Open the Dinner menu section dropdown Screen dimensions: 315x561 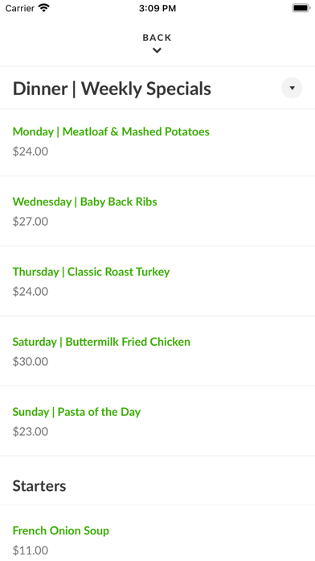click(x=292, y=88)
